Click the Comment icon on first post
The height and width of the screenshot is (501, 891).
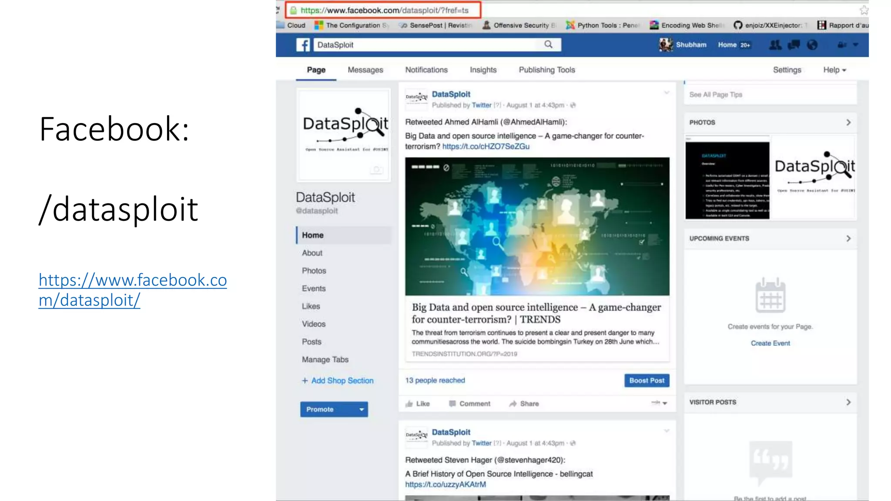point(452,404)
